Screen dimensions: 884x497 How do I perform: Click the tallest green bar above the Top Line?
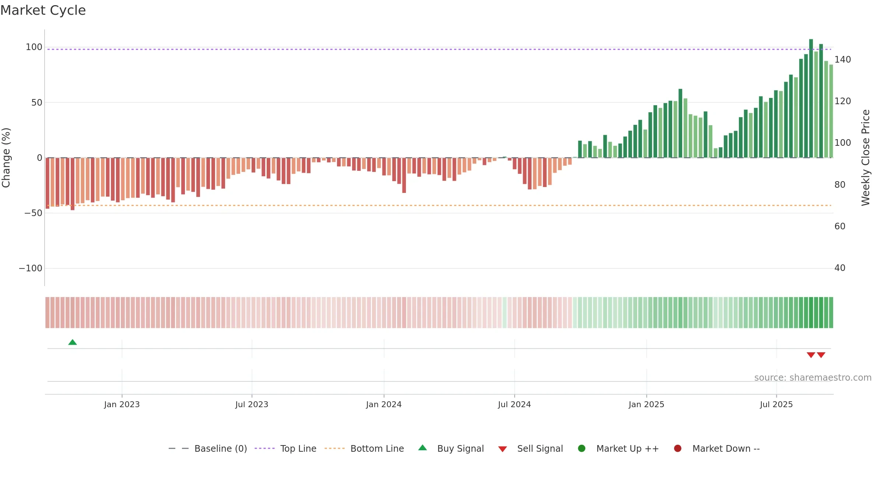click(811, 98)
